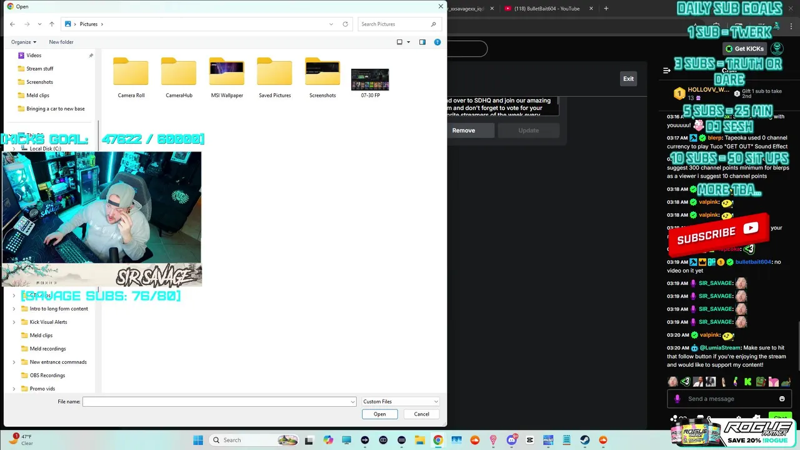The height and width of the screenshot is (450, 800).
Task: Click the Remove button in browser
Action: pos(464,130)
